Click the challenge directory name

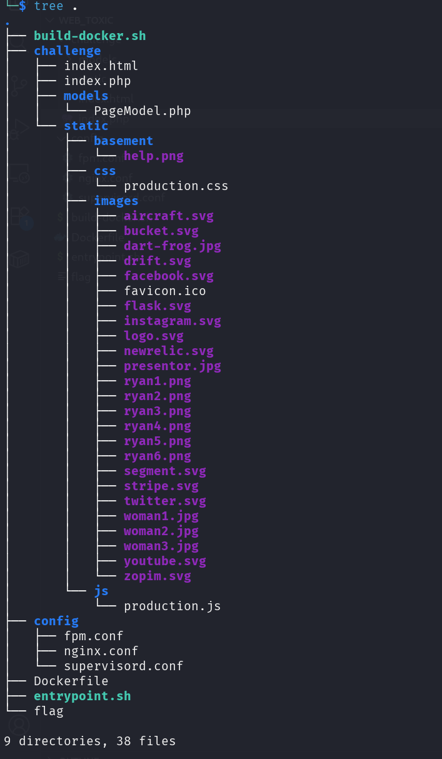click(67, 51)
